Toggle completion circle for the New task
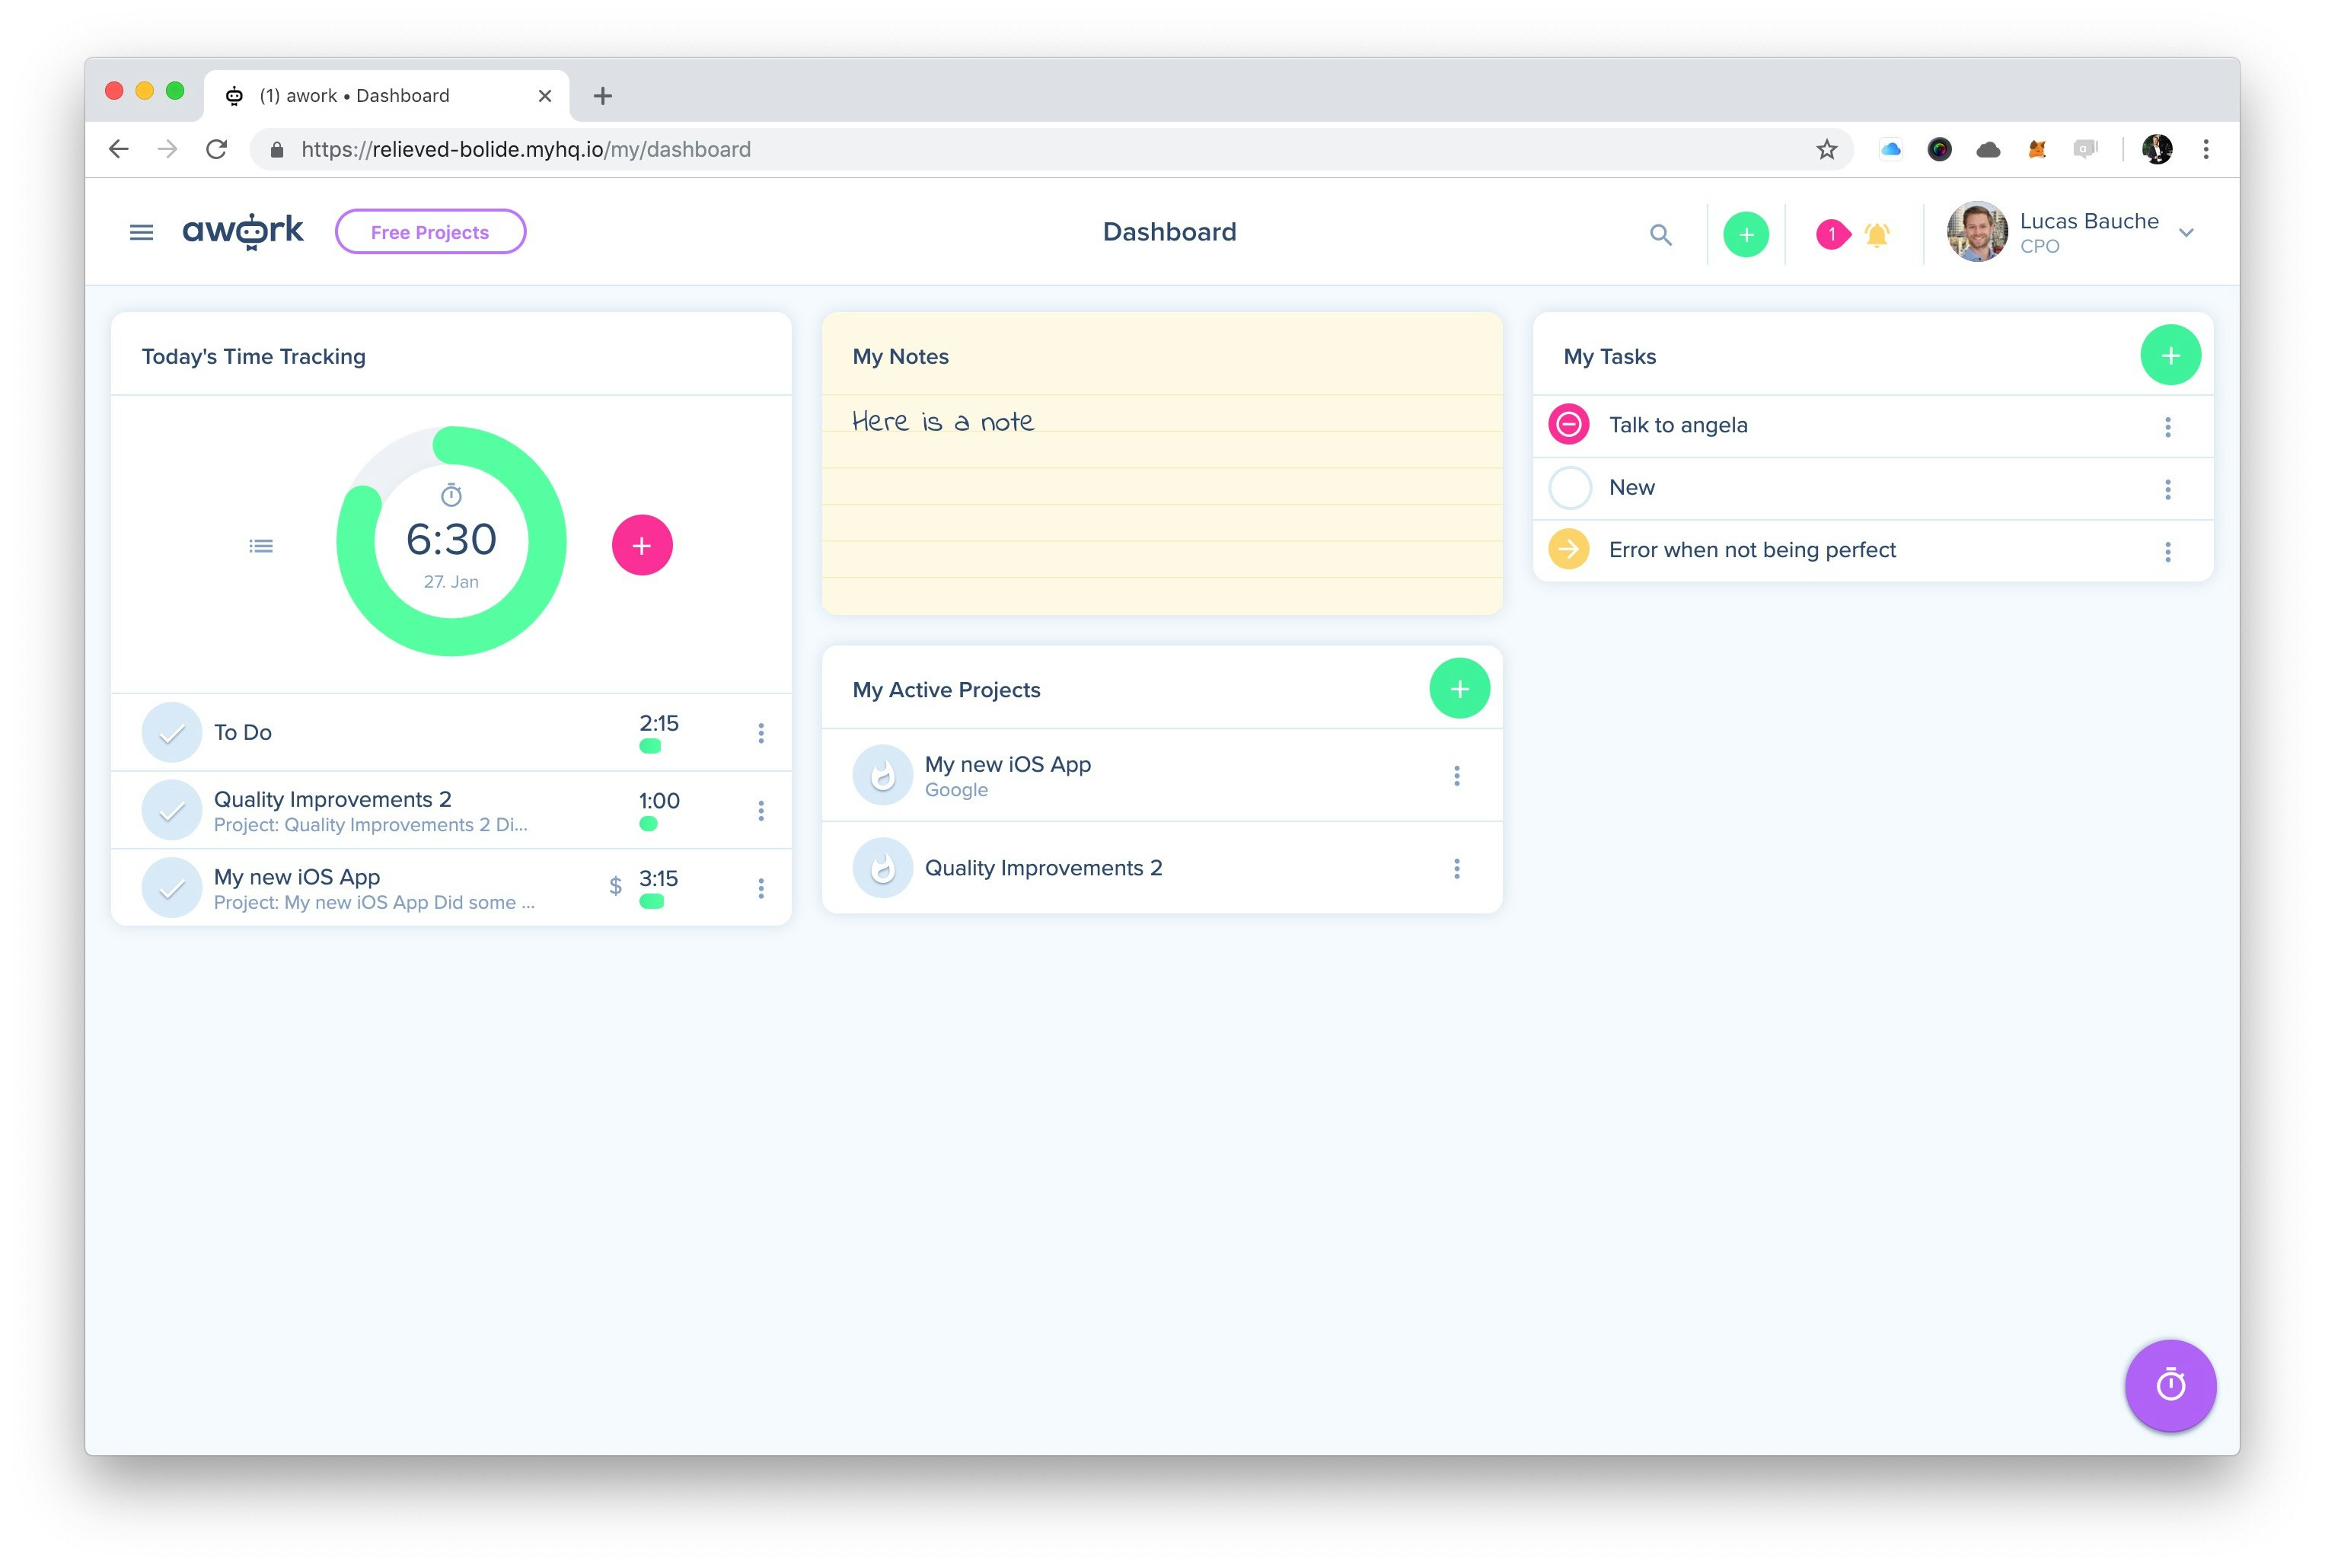 (x=1569, y=487)
